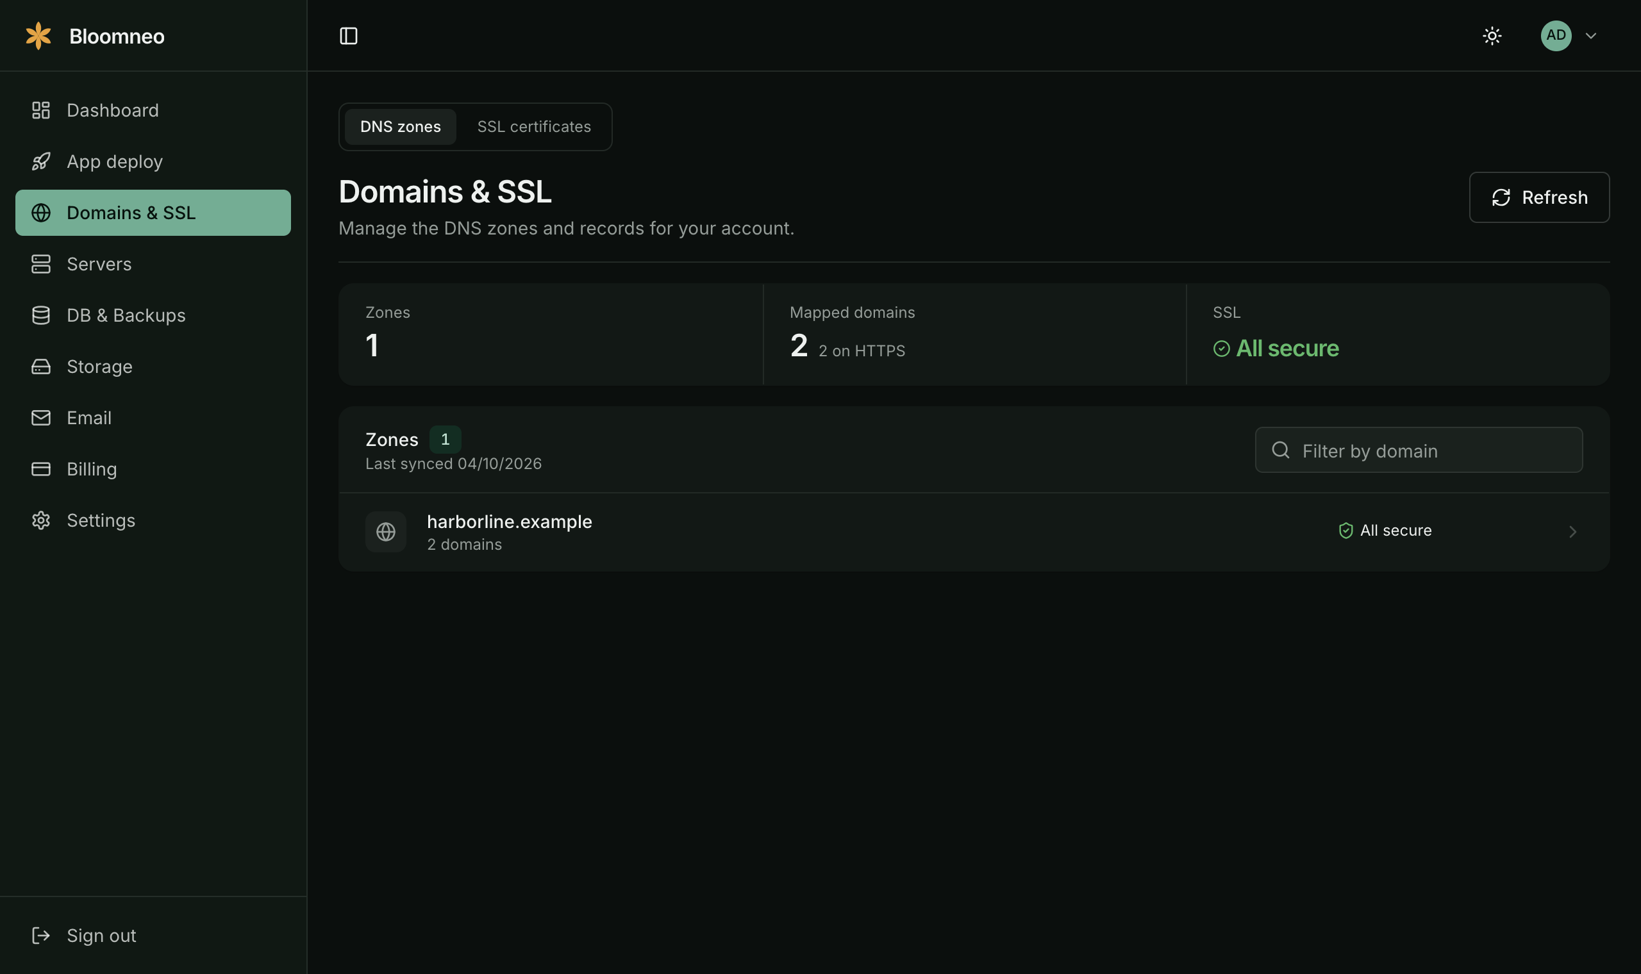Click the All secure row status
Image resolution: width=1641 pixels, height=974 pixels.
(1385, 531)
